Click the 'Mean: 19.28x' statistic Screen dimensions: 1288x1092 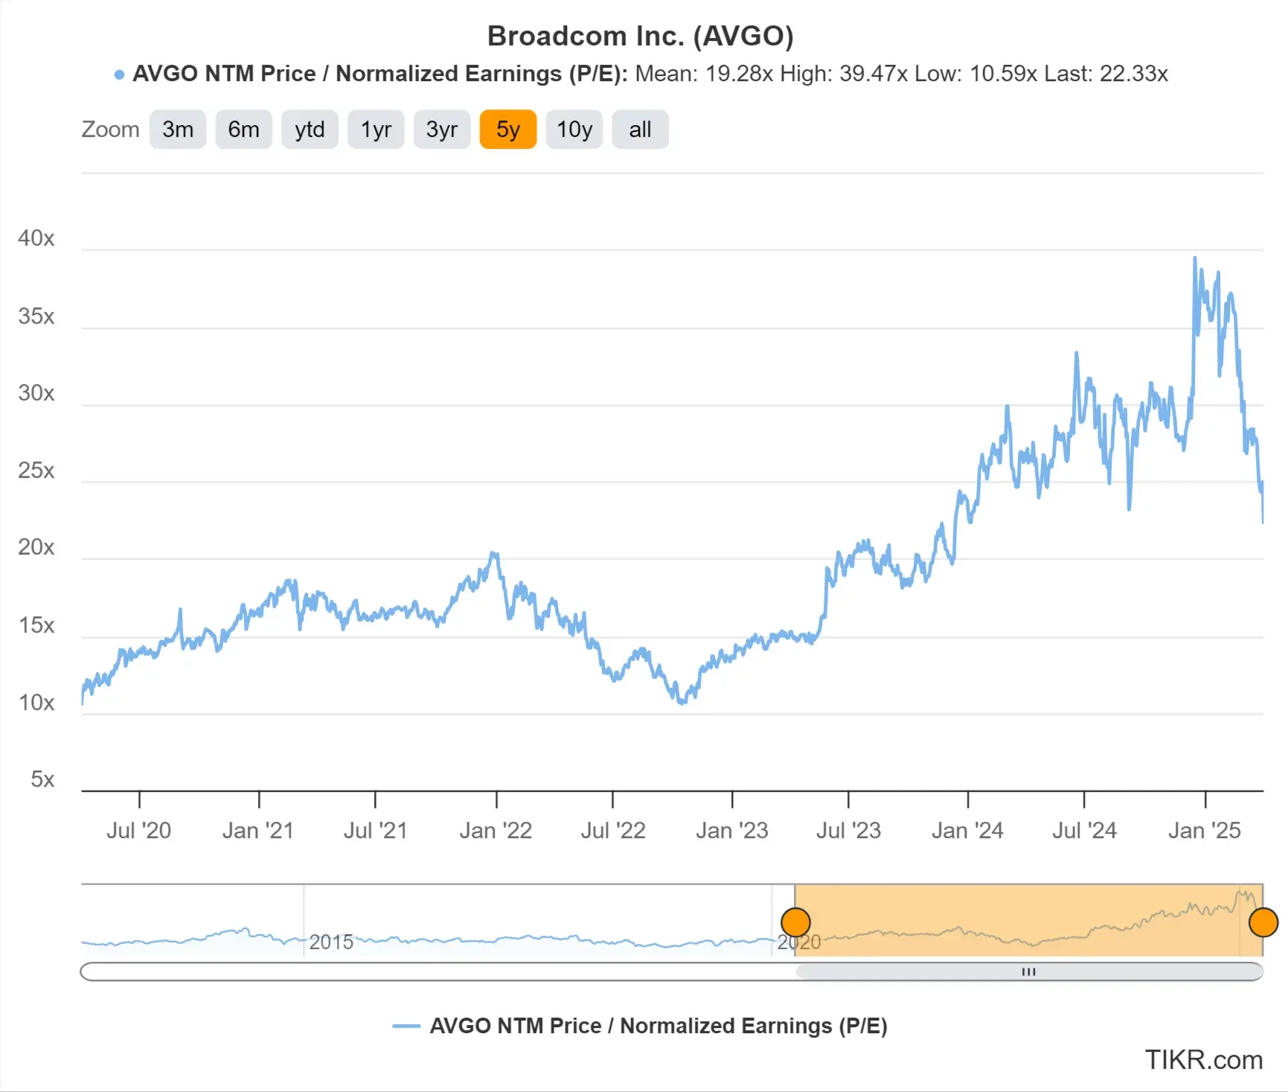(x=704, y=74)
